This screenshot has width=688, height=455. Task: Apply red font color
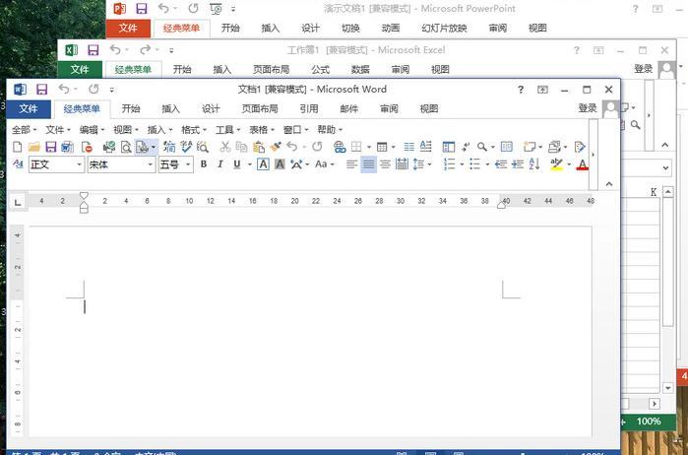pyautogui.click(x=583, y=164)
